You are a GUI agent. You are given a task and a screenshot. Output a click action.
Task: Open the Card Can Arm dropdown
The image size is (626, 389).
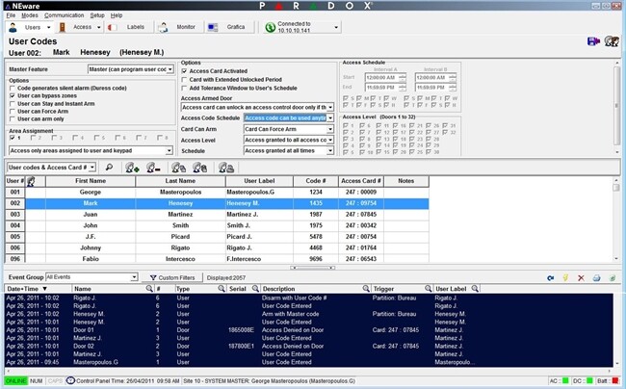(x=329, y=129)
